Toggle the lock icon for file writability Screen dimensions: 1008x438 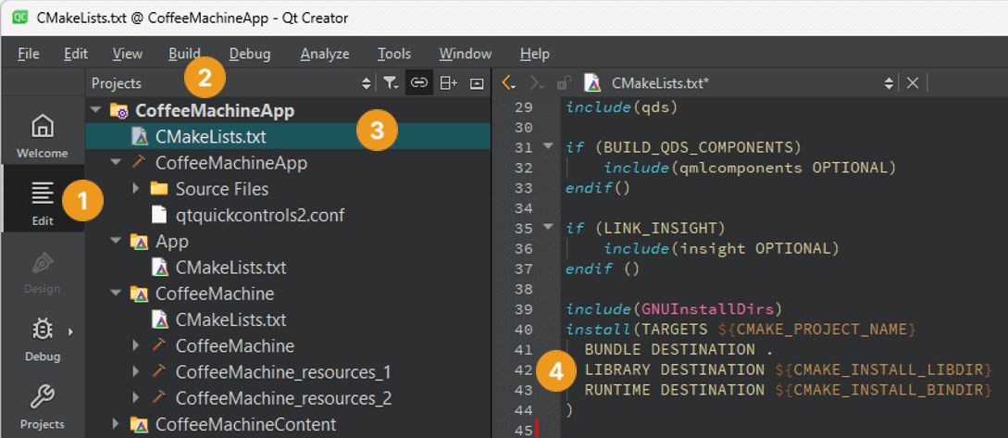click(564, 83)
